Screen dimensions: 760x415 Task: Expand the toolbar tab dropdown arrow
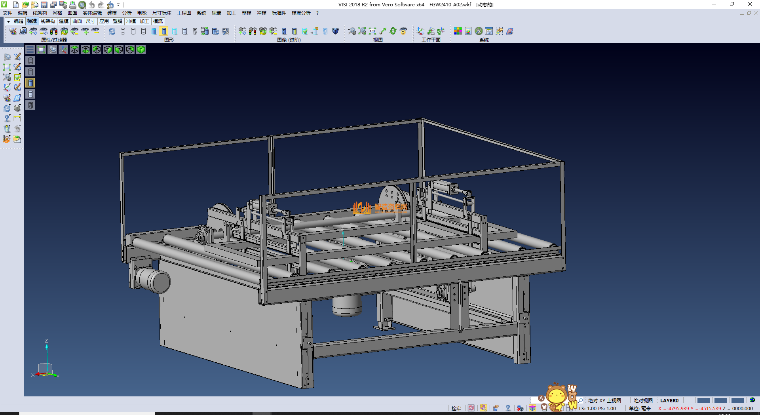(x=8, y=21)
